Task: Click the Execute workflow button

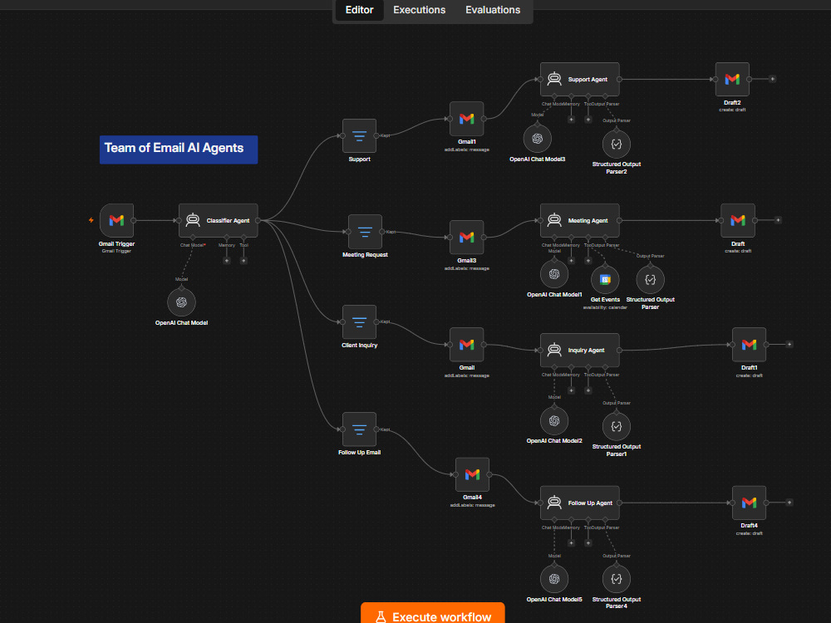Action: [x=433, y=615]
